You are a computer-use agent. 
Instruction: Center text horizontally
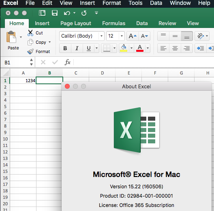(x=175, y=48)
